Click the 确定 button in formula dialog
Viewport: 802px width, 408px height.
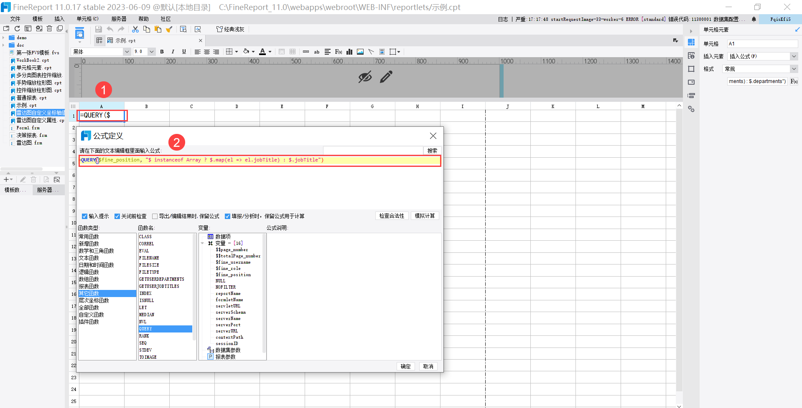coord(405,366)
